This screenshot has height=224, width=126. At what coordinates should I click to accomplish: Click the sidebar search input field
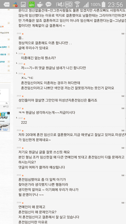click(3, 103)
